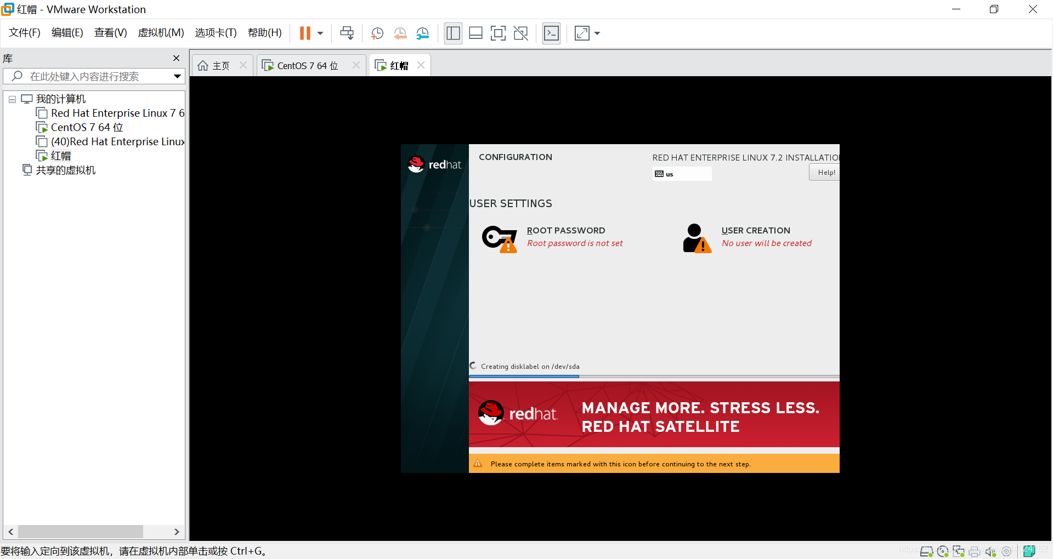The height and width of the screenshot is (559, 1053).
Task: Click the library horizontal scrollbar thumb
Action: click(81, 532)
